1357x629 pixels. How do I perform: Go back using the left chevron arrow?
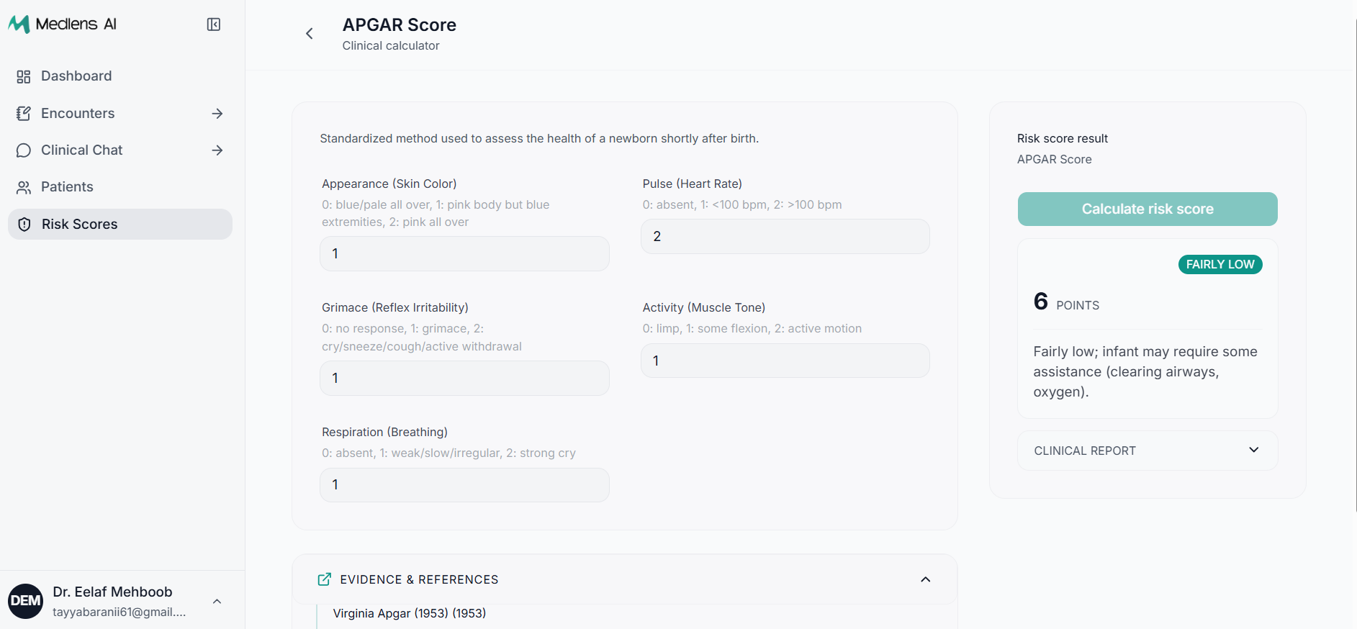coord(310,33)
